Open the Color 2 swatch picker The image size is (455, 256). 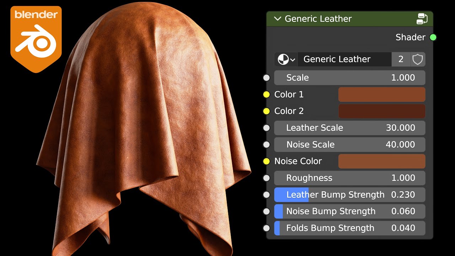tap(382, 111)
